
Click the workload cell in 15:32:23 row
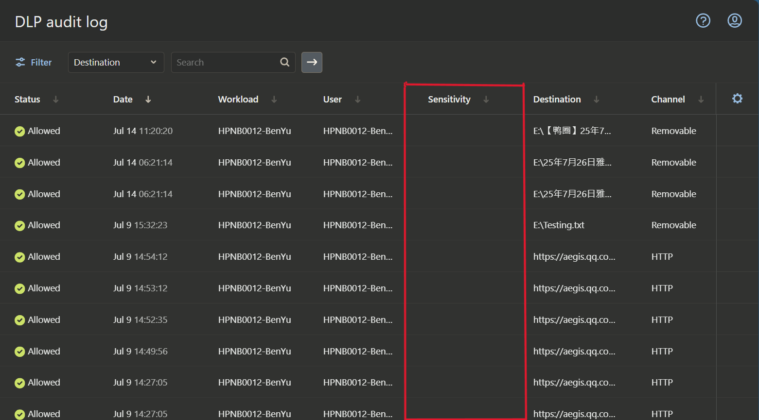pyautogui.click(x=255, y=225)
